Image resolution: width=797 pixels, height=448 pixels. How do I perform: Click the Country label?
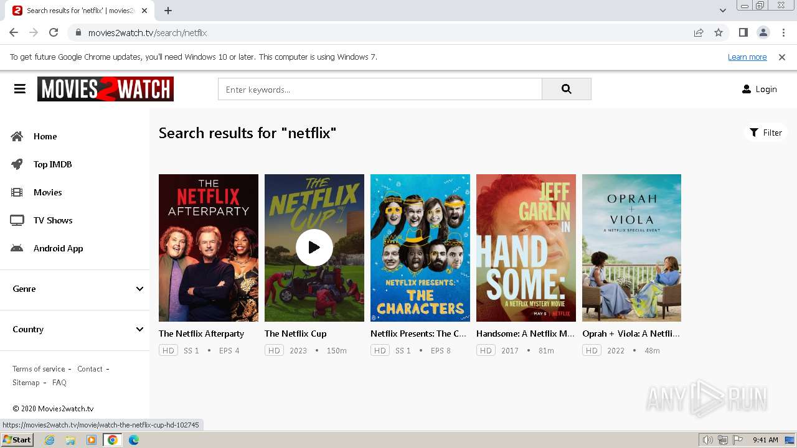(28, 329)
